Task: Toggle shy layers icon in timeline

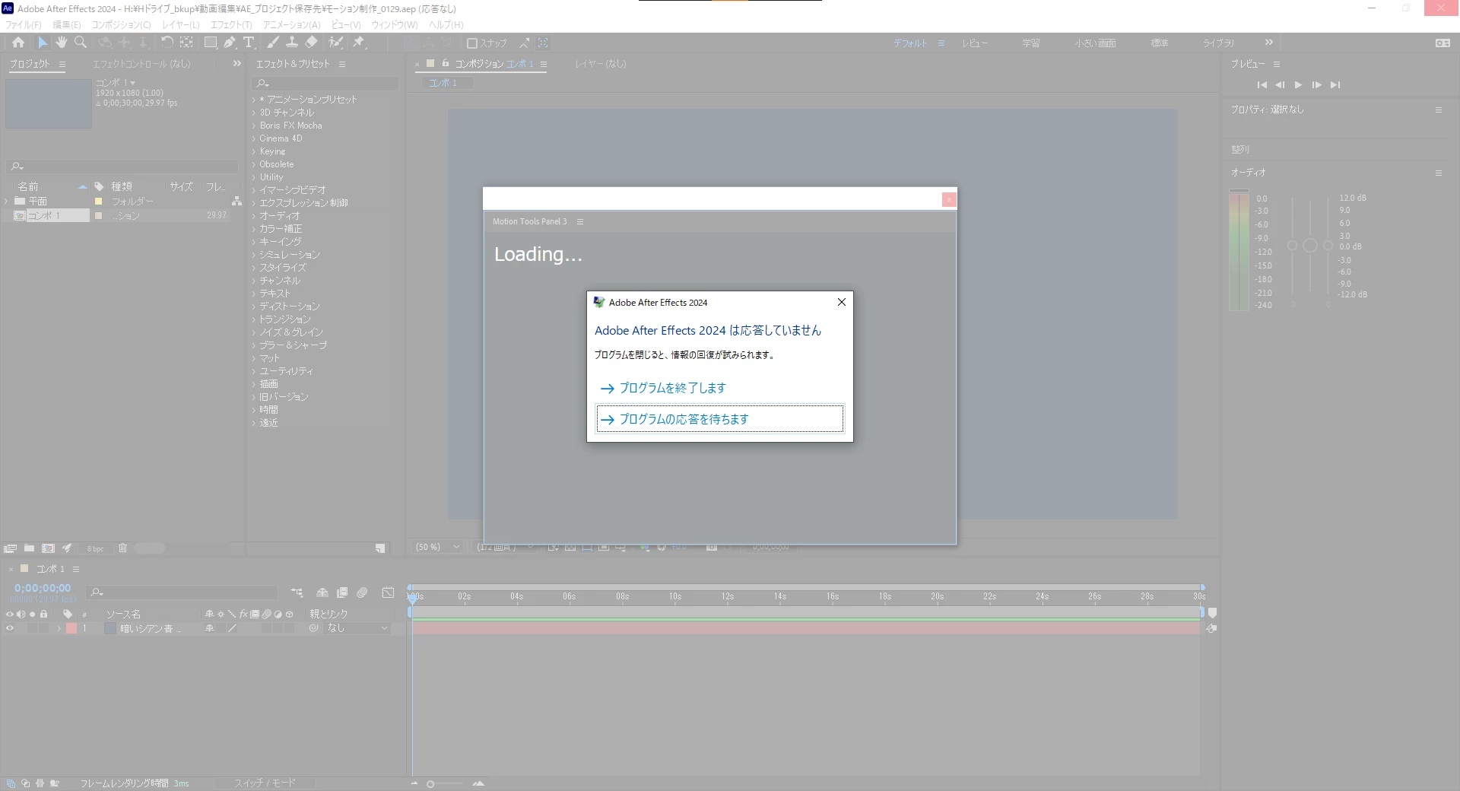Action: tap(322, 592)
